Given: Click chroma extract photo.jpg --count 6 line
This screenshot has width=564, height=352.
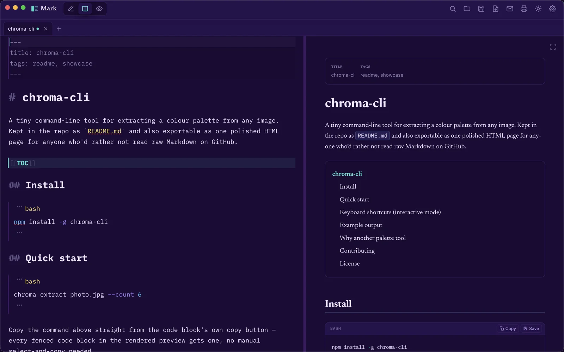Looking at the screenshot, I should pyautogui.click(x=78, y=295).
